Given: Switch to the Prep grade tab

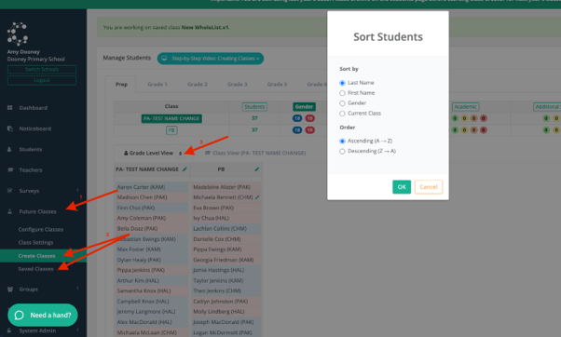Looking at the screenshot, I should (x=121, y=85).
